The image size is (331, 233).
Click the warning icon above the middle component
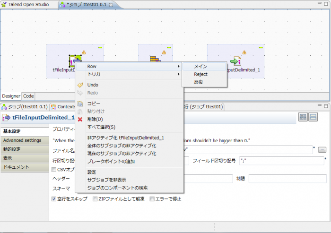click(x=164, y=52)
